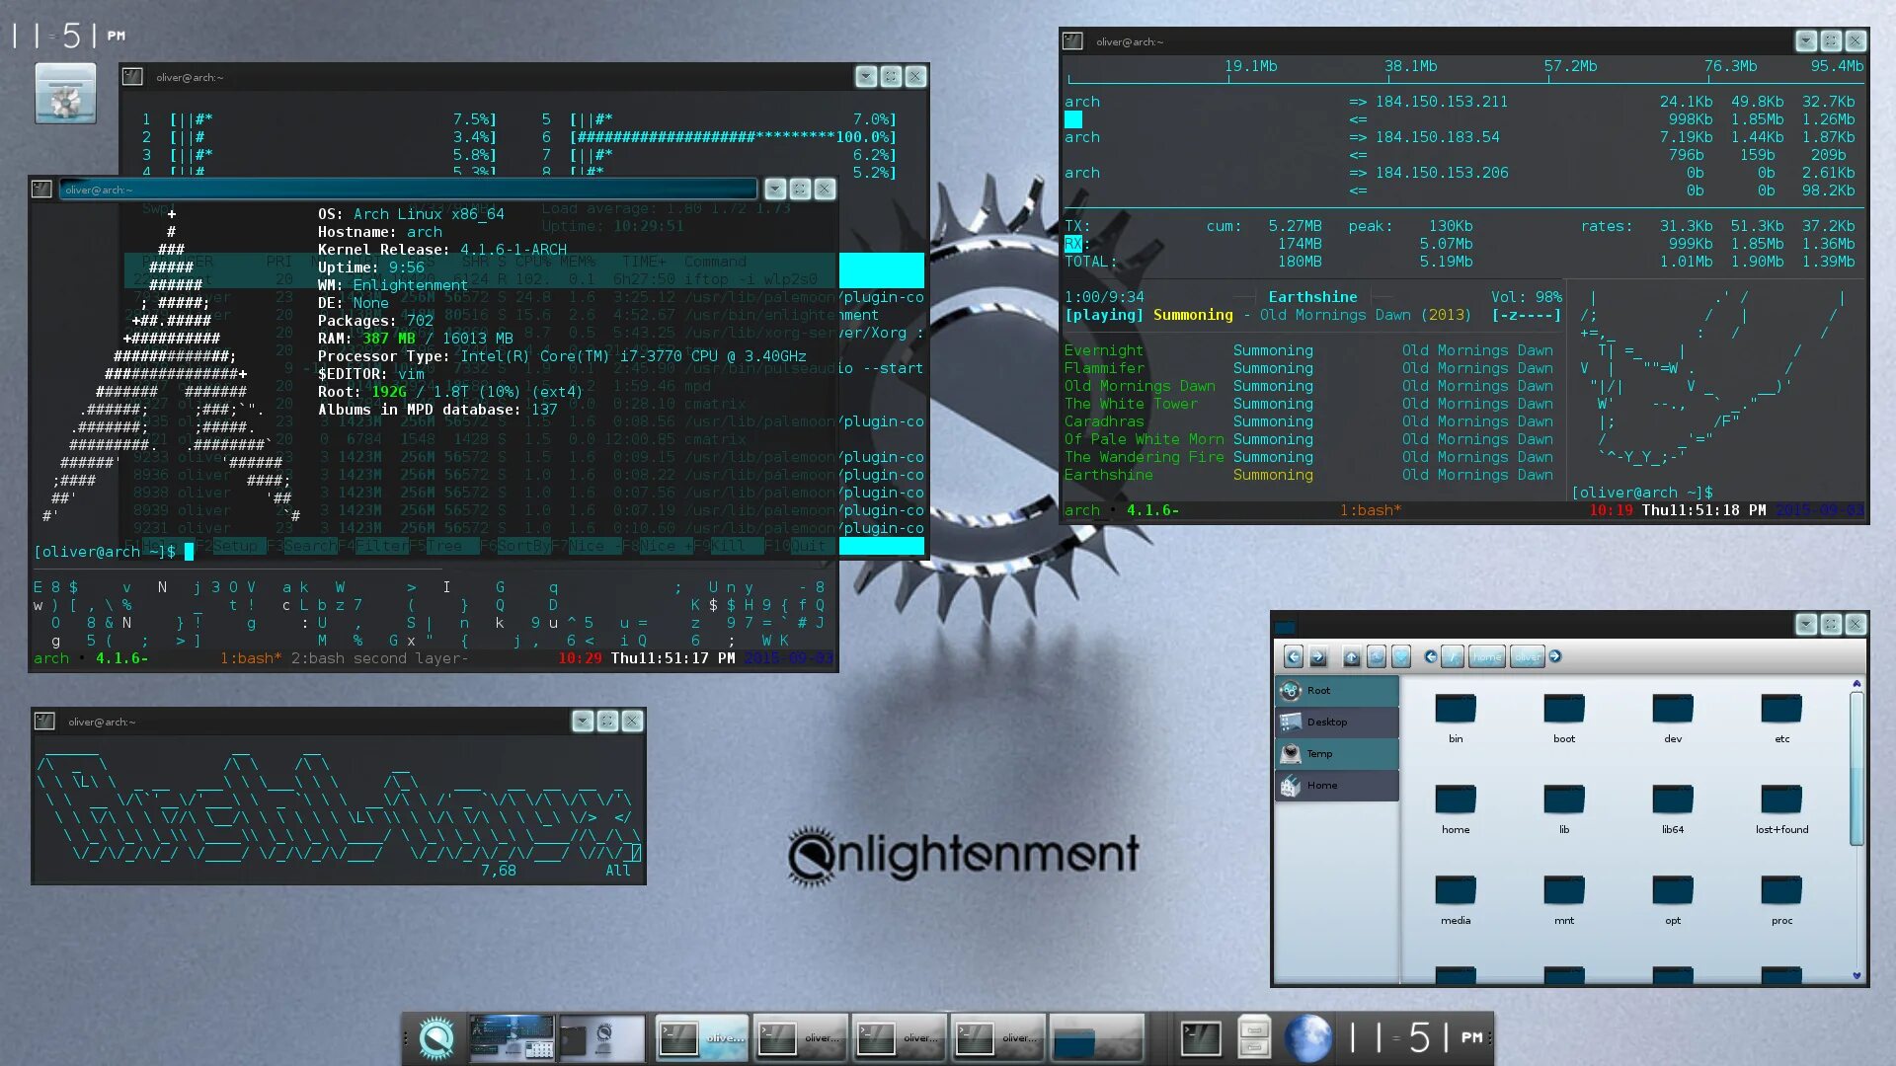Image resolution: width=1896 pixels, height=1066 pixels.
Task: Launch file cabinet icon in shelf
Action: [1254, 1037]
